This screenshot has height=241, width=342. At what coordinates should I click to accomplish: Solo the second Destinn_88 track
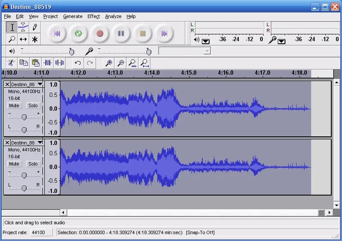[33, 164]
